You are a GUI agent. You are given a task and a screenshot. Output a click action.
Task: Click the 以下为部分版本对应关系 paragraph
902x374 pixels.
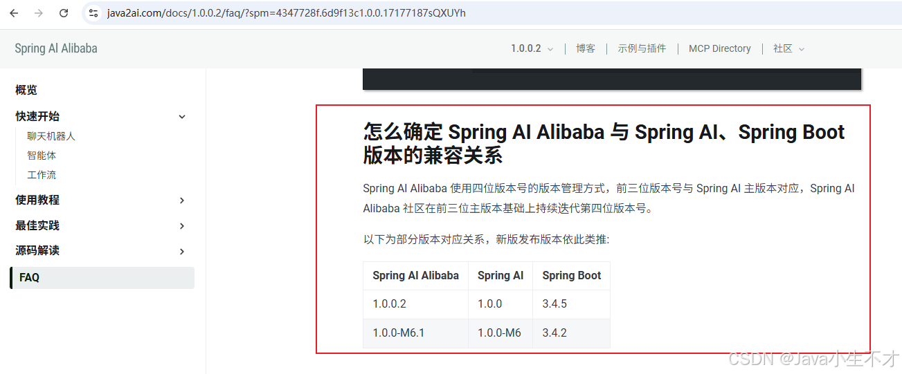pos(486,239)
